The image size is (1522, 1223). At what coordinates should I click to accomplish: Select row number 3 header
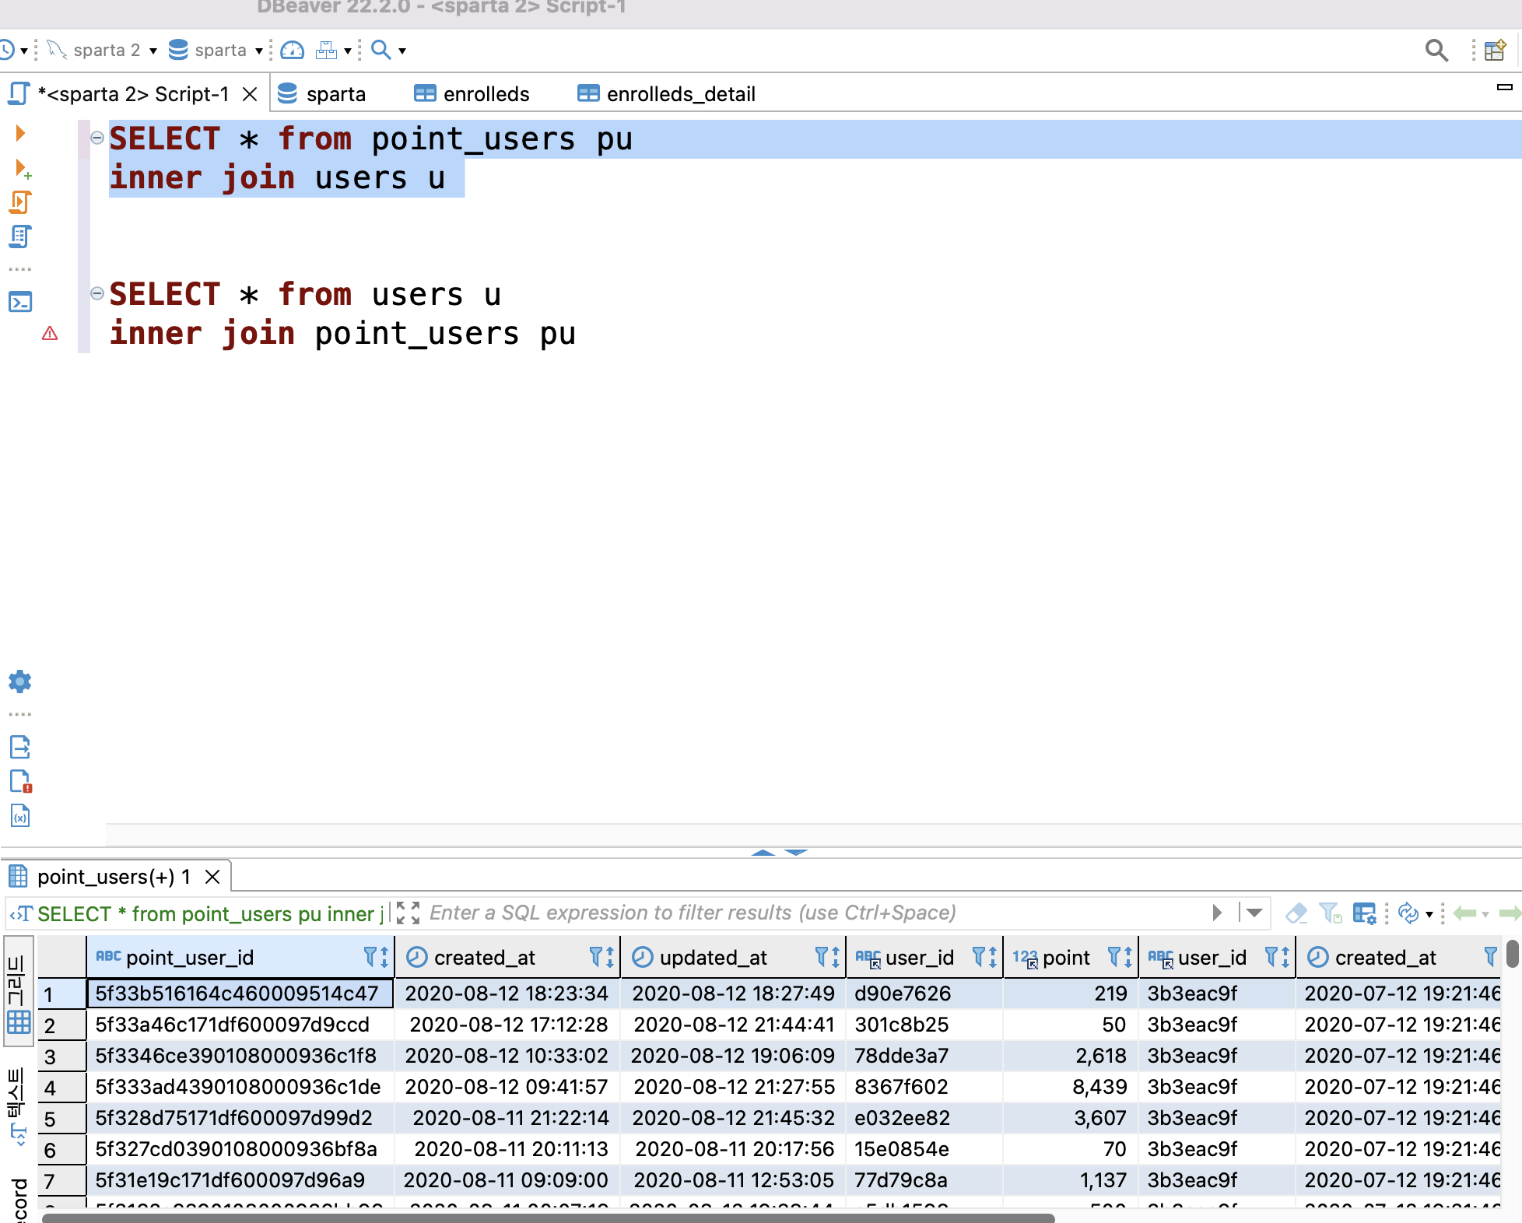pos(61,1056)
